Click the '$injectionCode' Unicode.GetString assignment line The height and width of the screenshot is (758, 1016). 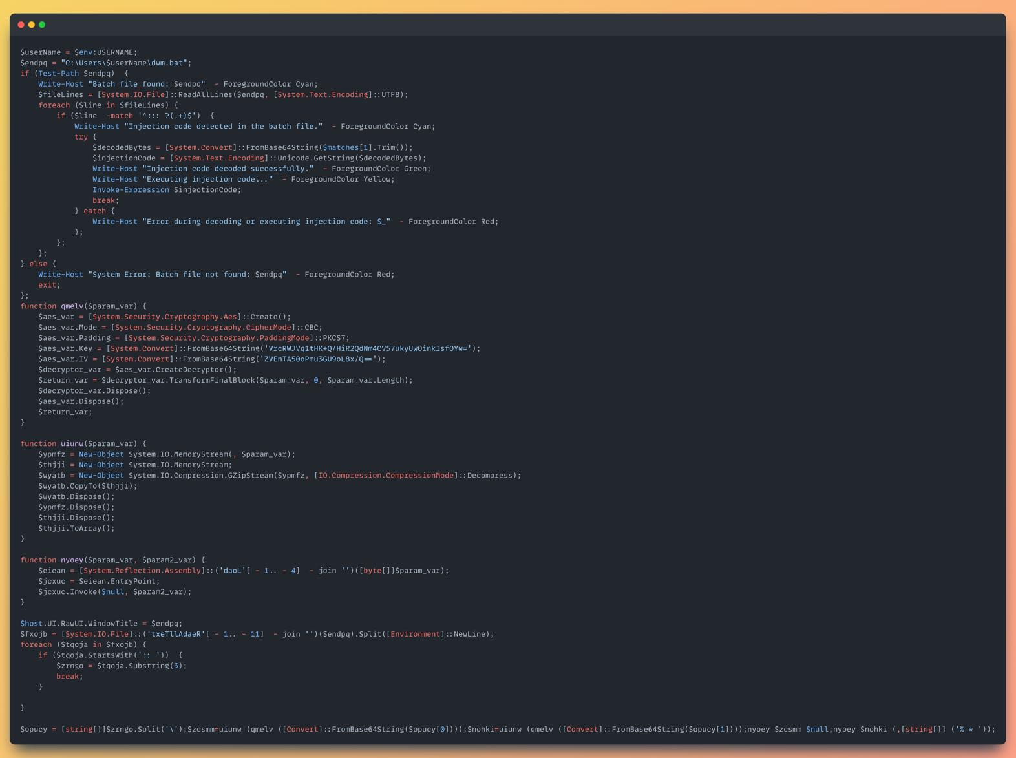[x=260, y=158]
